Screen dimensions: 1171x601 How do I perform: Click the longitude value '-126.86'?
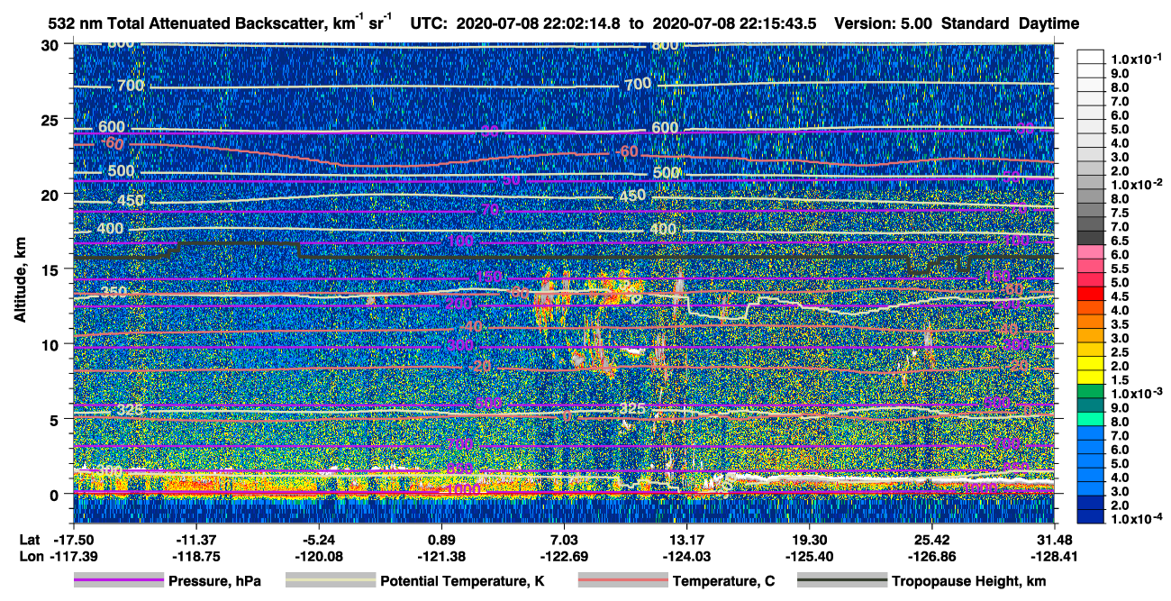(931, 555)
